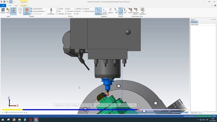
Task: Click Save Presentation
Action: coord(142,11)
